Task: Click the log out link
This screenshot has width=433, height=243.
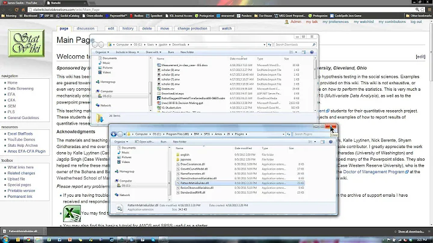Action: click(416, 22)
